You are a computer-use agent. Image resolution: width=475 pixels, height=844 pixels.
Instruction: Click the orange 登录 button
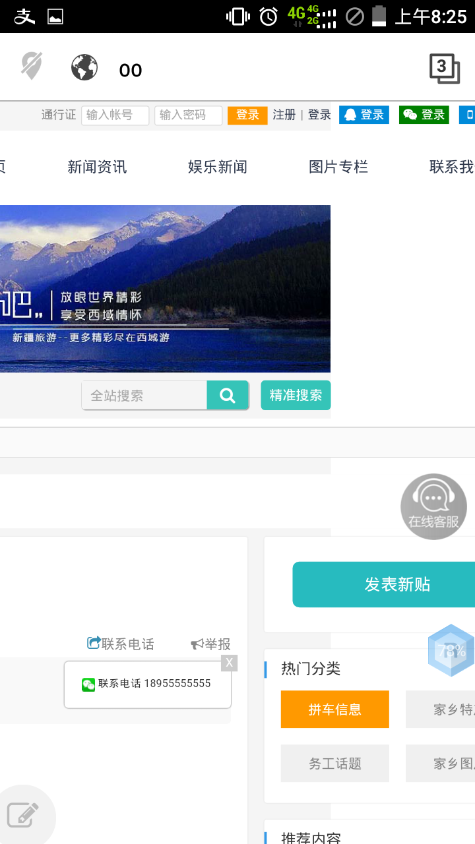coord(247,115)
